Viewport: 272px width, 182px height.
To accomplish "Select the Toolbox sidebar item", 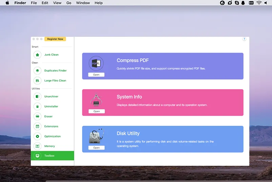I will coord(52,156).
